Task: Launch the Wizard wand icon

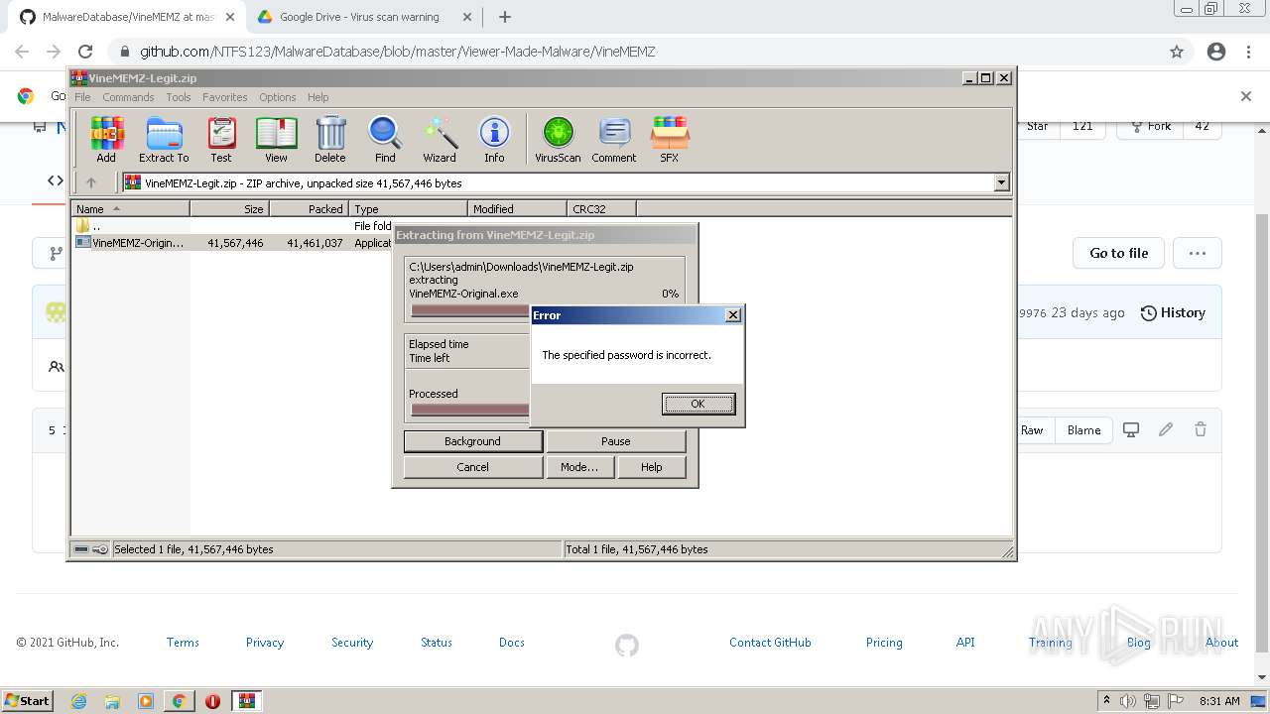Action: click(x=440, y=139)
